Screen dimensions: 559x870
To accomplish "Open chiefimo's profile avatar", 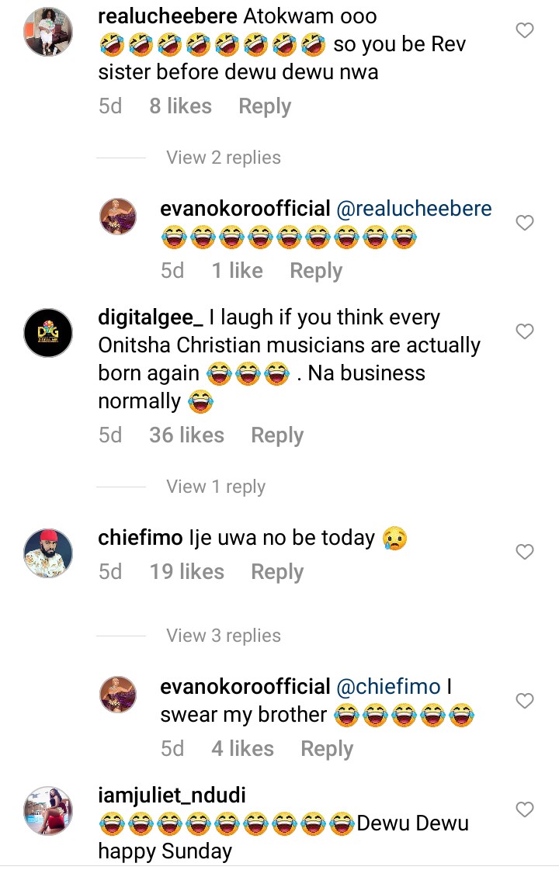I will click(x=48, y=553).
